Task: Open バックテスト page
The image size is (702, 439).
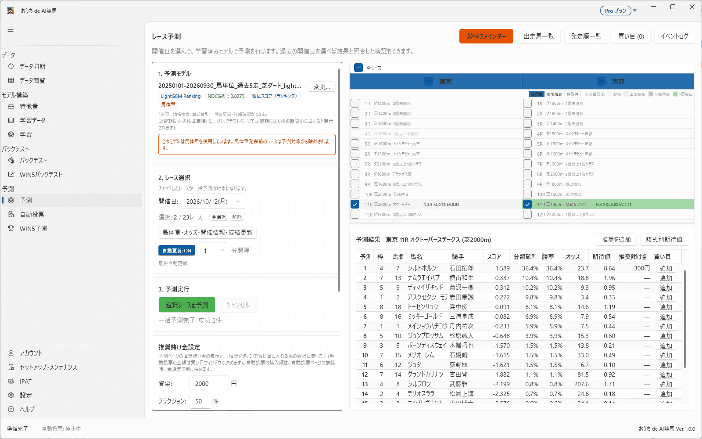Action: point(71,161)
